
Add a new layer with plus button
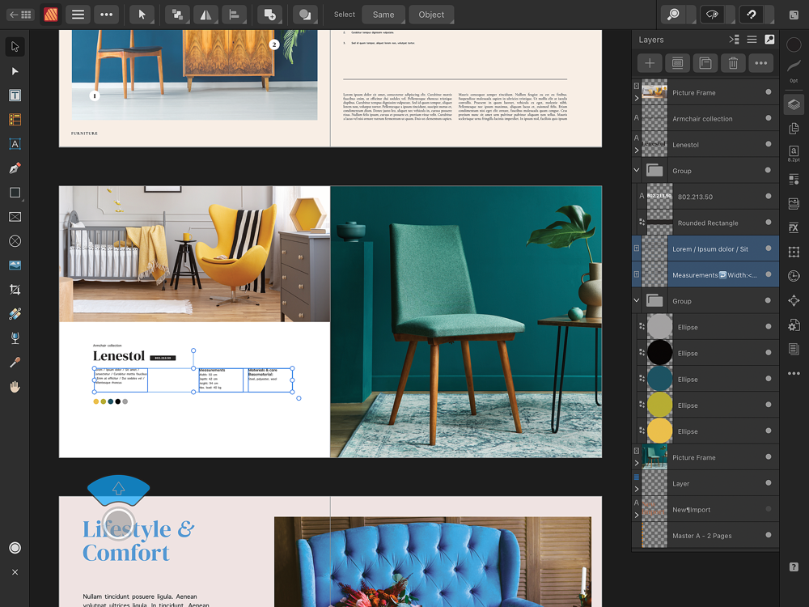tap(650, 63)
